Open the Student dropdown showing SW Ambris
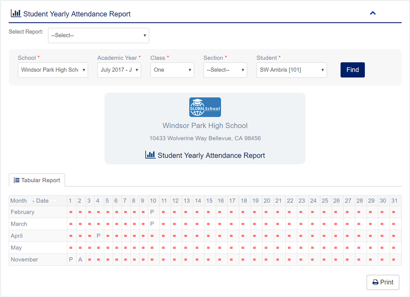410x297 pixels. 292,70
